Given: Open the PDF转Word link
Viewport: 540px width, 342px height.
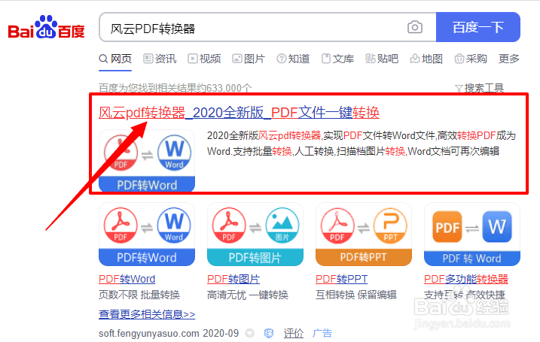Looking at the screenshot, I should point(127,279).
